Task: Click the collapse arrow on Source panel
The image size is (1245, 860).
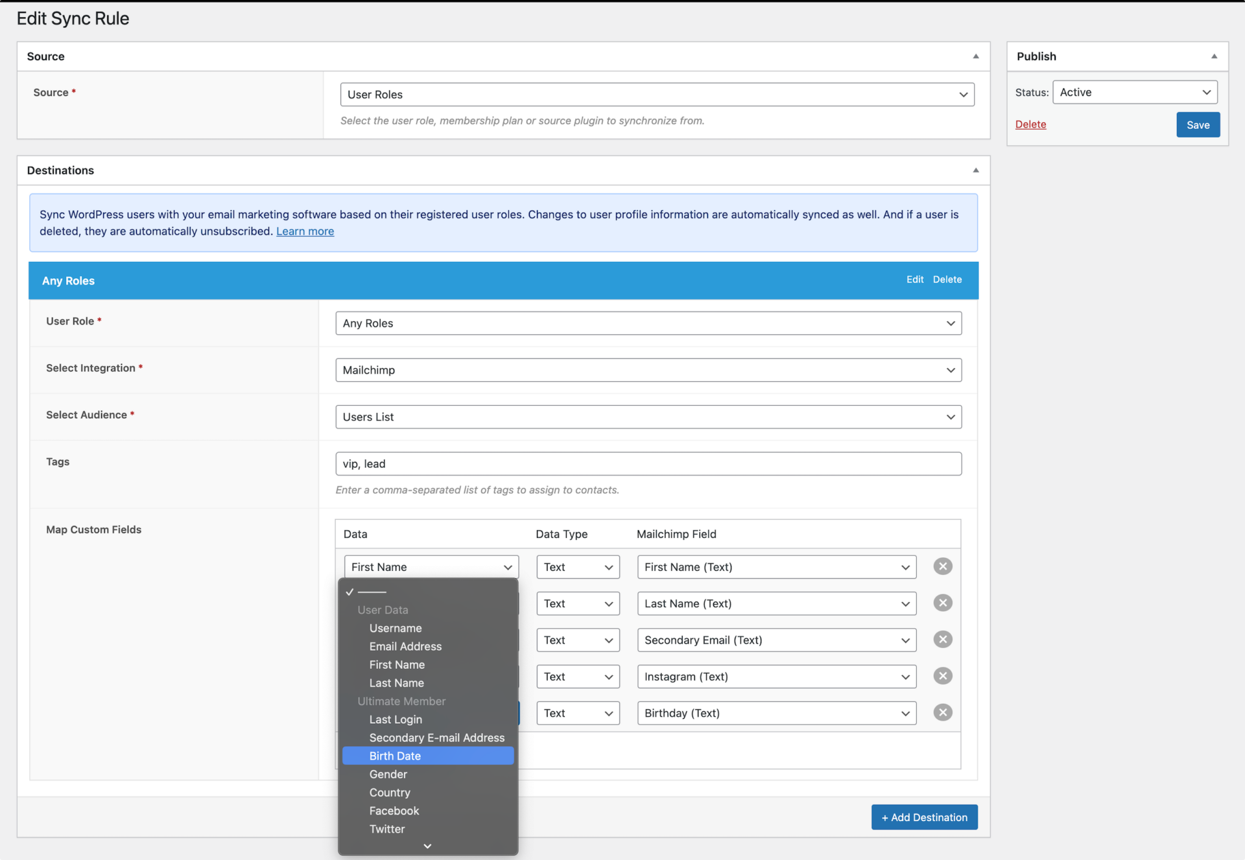Action: 977,56
